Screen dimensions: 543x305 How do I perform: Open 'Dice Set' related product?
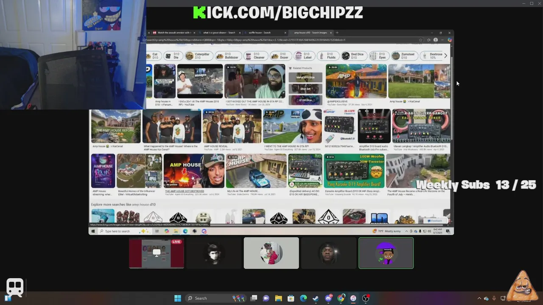point(305,89)
